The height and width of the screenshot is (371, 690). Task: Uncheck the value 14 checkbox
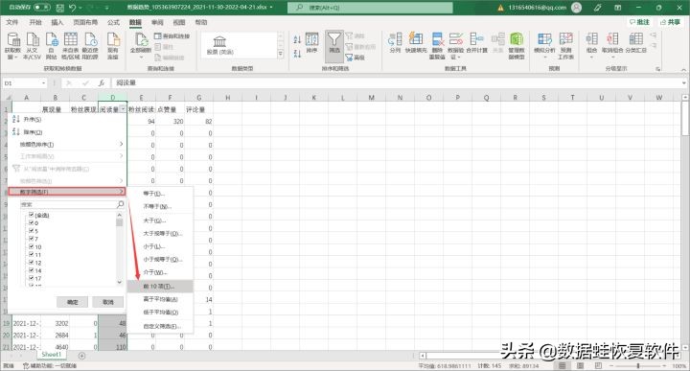[x=32, y=270]
